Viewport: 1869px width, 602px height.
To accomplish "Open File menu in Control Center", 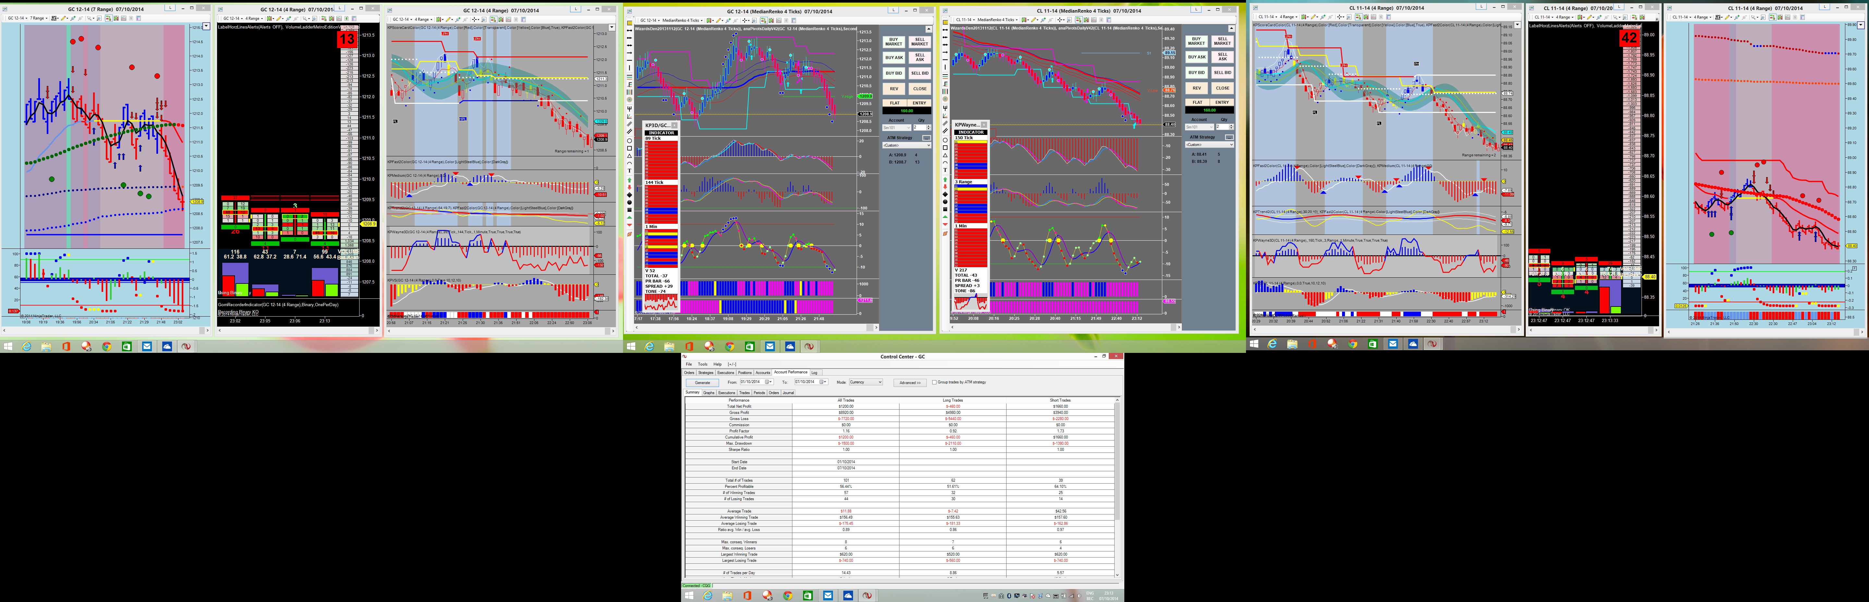I will coord(689,364).
